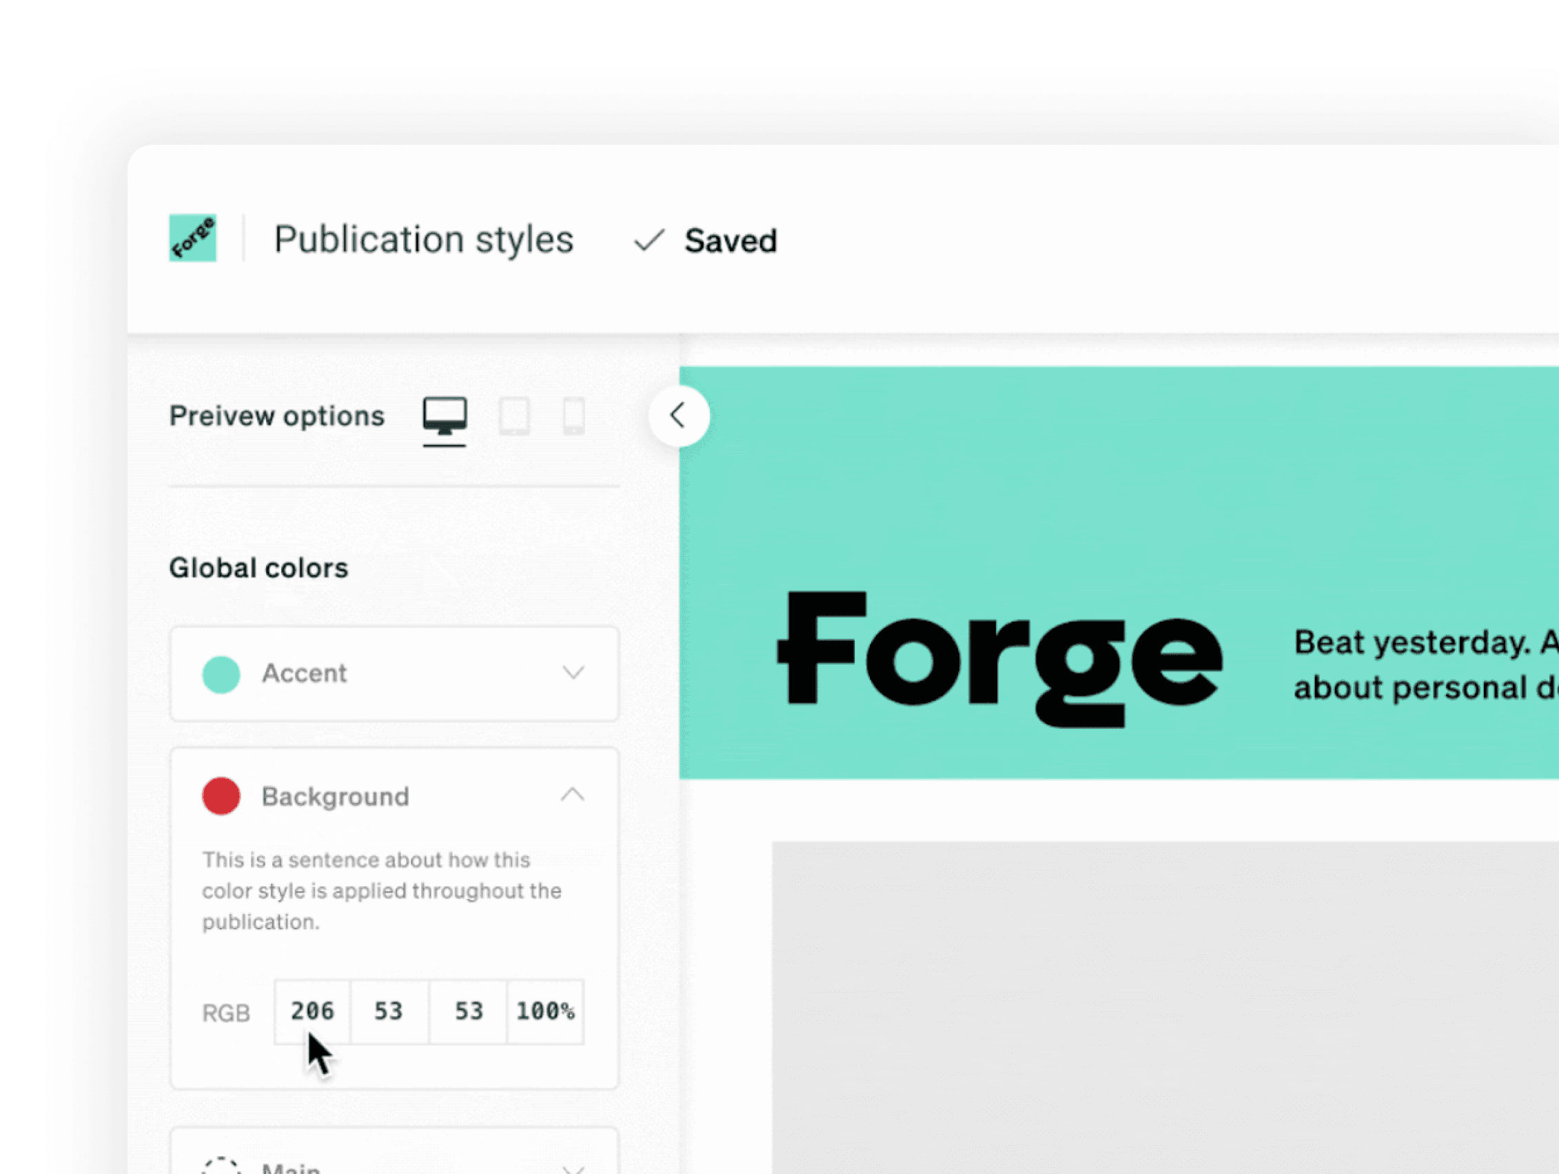Select the mobile phone preview icon
1559x1174 pixels.
coord(572,418)
